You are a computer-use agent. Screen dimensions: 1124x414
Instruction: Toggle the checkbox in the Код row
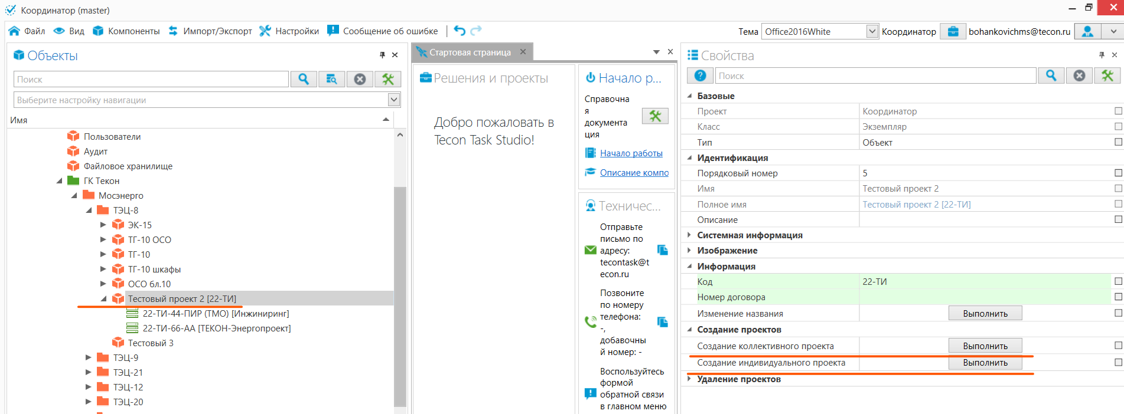(1118, 281)
